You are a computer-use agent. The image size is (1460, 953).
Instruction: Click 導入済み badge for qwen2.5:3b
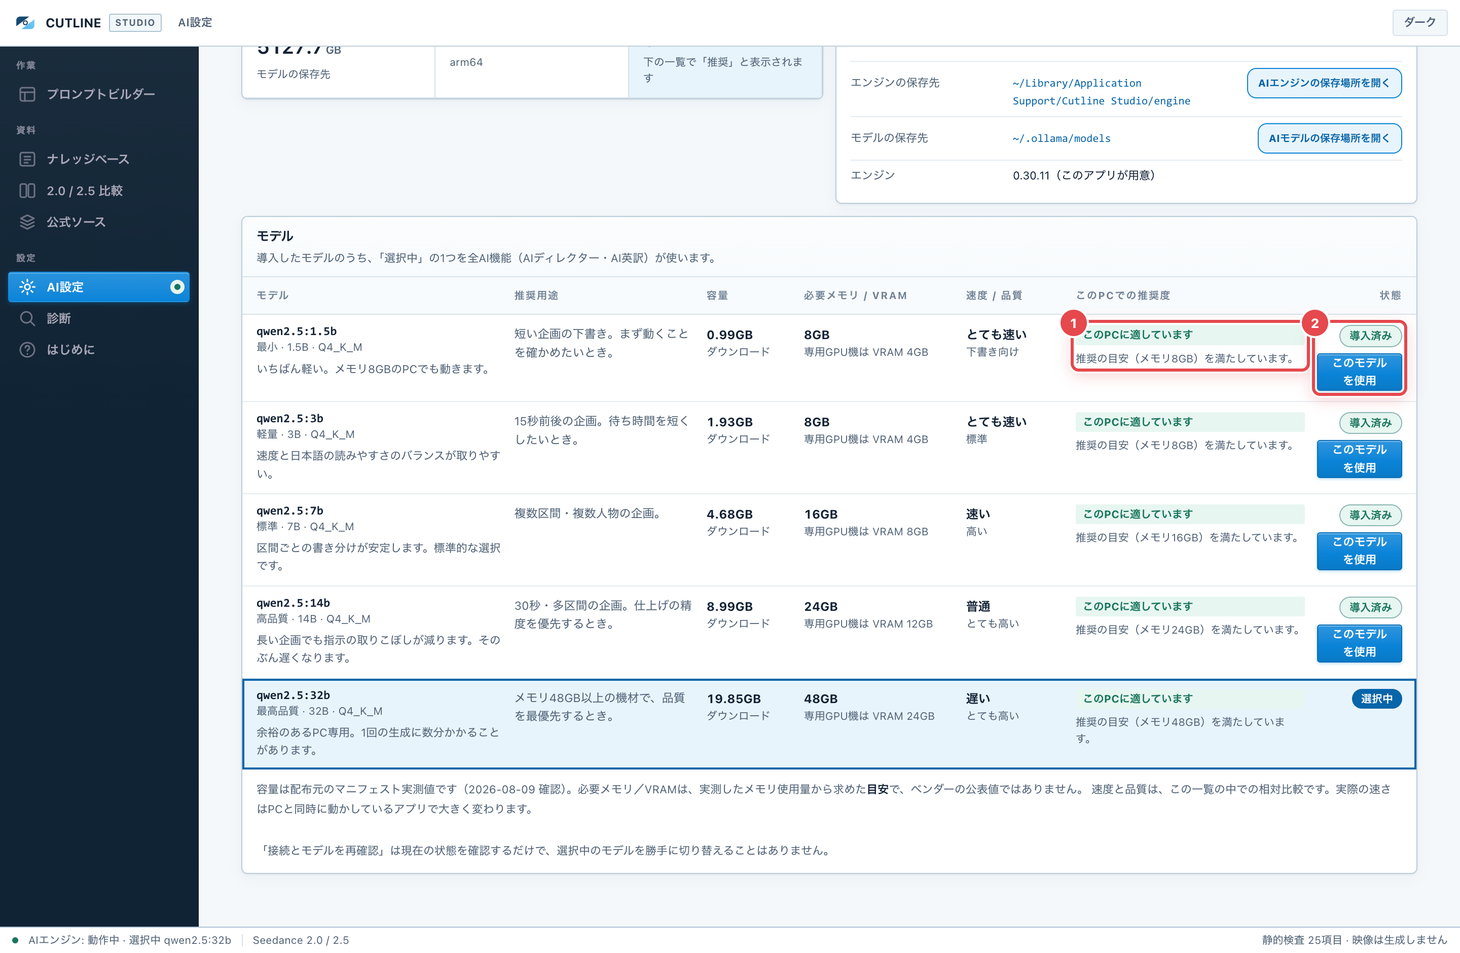pos(1370,423)
